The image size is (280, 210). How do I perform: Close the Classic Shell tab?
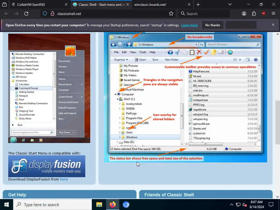[x=128, y=4]
